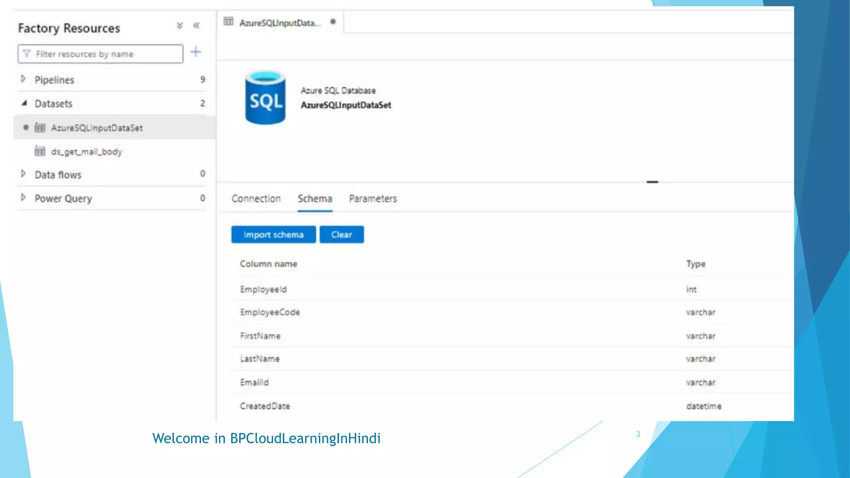Click the Datasets label
Image resolution: width=850 pixels, height=478 pixels.
[54, 104]
